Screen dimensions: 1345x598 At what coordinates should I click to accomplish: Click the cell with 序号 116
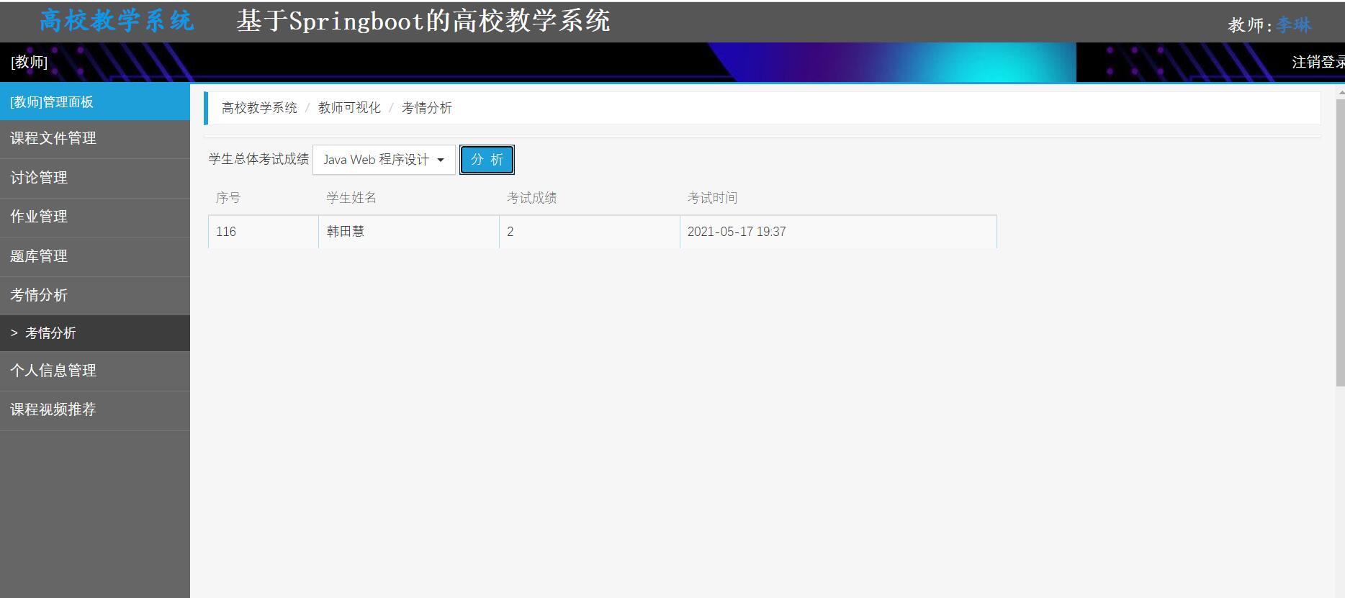(x=264, y=232)
